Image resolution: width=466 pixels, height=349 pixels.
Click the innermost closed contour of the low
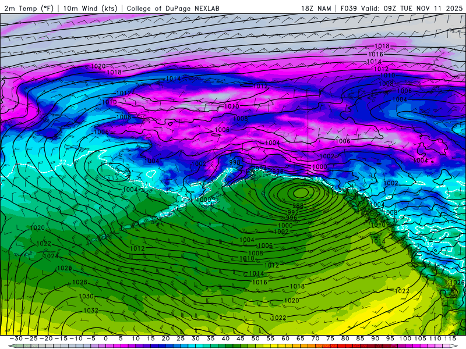(302, 193)
